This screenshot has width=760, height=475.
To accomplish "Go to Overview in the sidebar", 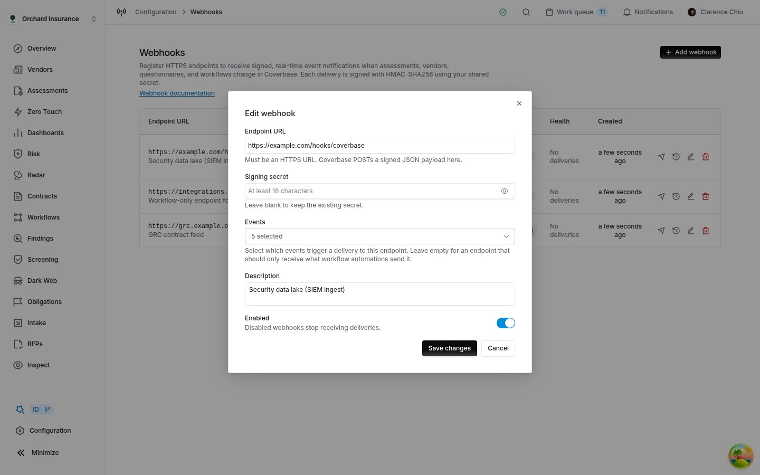I will click(x=42, y=49).
